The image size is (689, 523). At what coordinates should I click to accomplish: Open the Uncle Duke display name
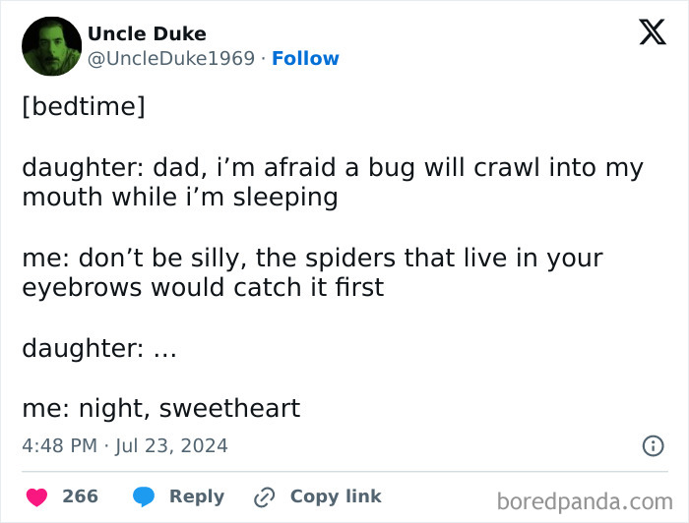[x=147, y=33]
